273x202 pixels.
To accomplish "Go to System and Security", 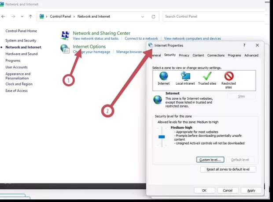I will coord(21,41).
